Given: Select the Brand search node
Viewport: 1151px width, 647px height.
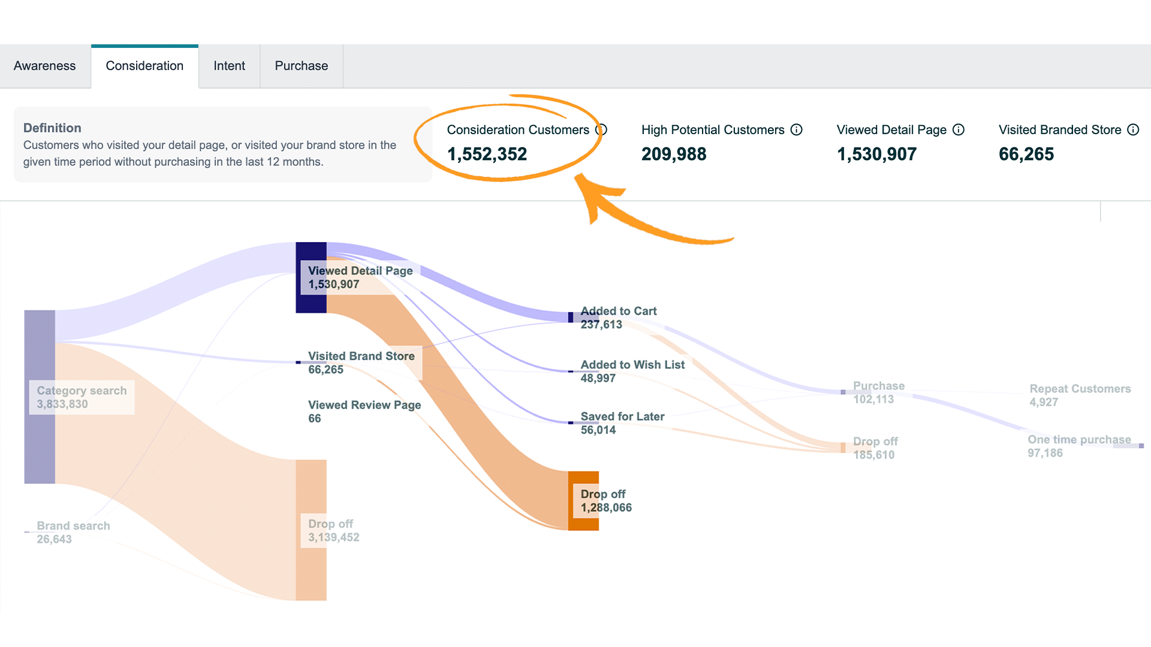Looking at the screenshot, I should [25, 532].
